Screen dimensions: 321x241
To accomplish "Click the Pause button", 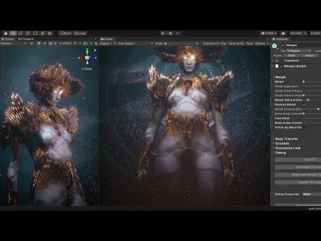I will tap(171, 33).
